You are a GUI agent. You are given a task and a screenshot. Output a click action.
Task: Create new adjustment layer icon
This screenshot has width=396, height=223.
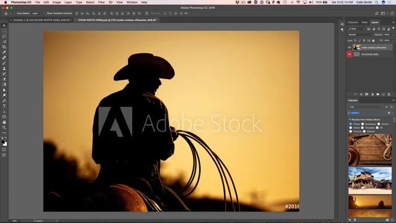(x=372, y=94)
